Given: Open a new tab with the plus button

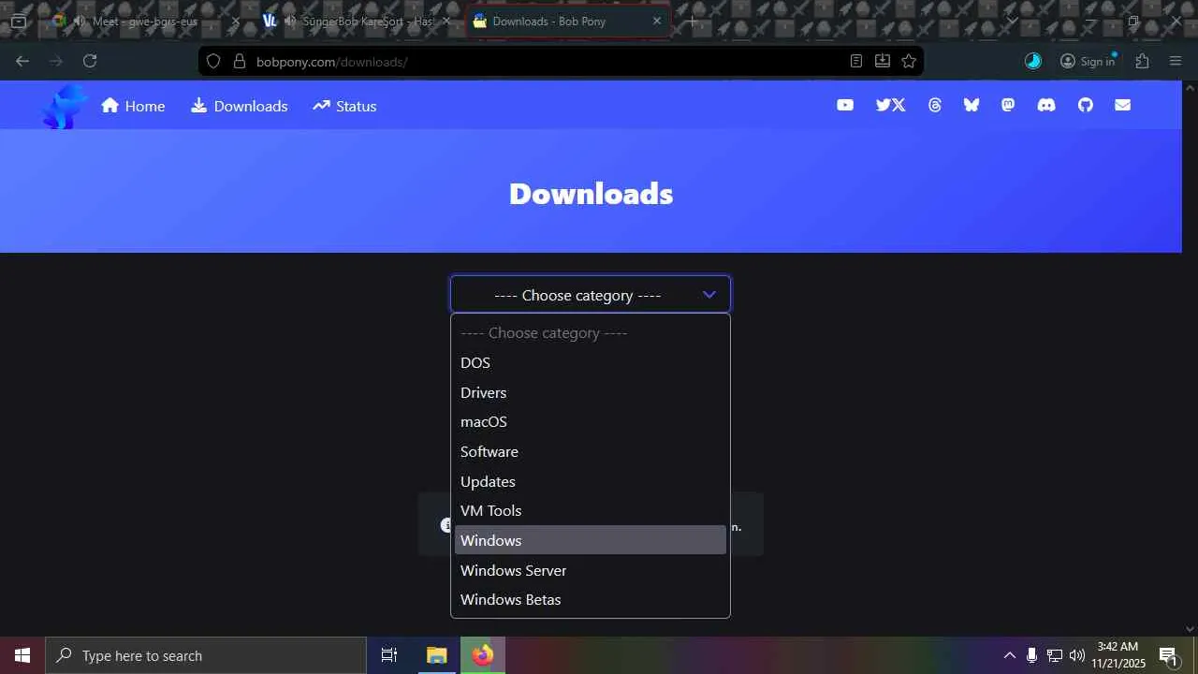Looking at the screenshot, I should point(692,21).
